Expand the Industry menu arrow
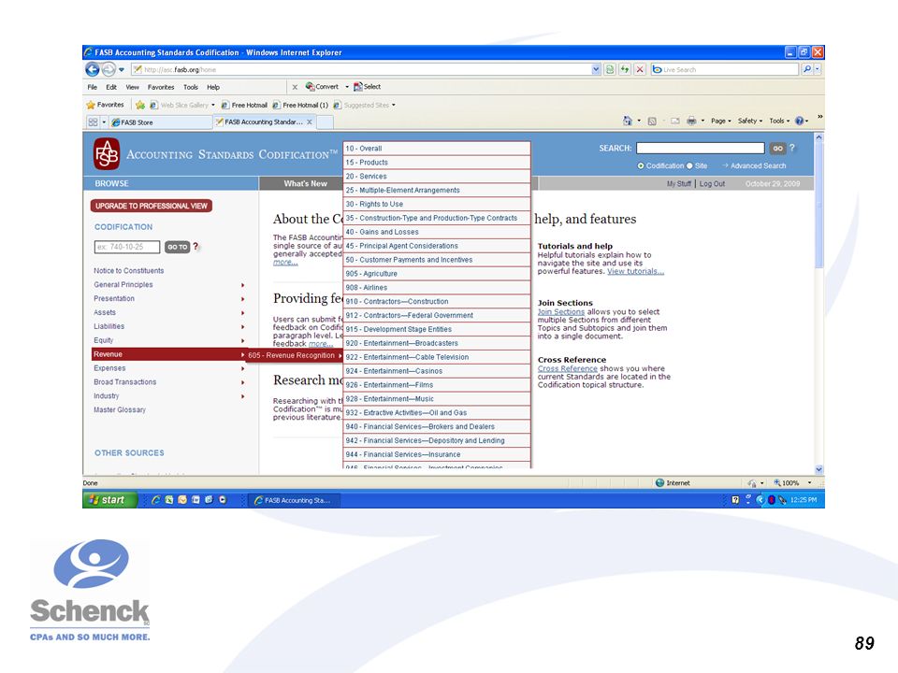Screen dimensions: 898x673 coord(243,396)
